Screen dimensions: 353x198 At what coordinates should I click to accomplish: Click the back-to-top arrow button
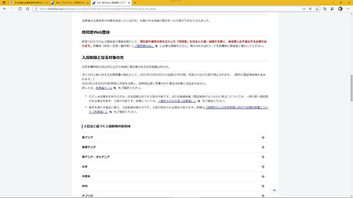274,190
